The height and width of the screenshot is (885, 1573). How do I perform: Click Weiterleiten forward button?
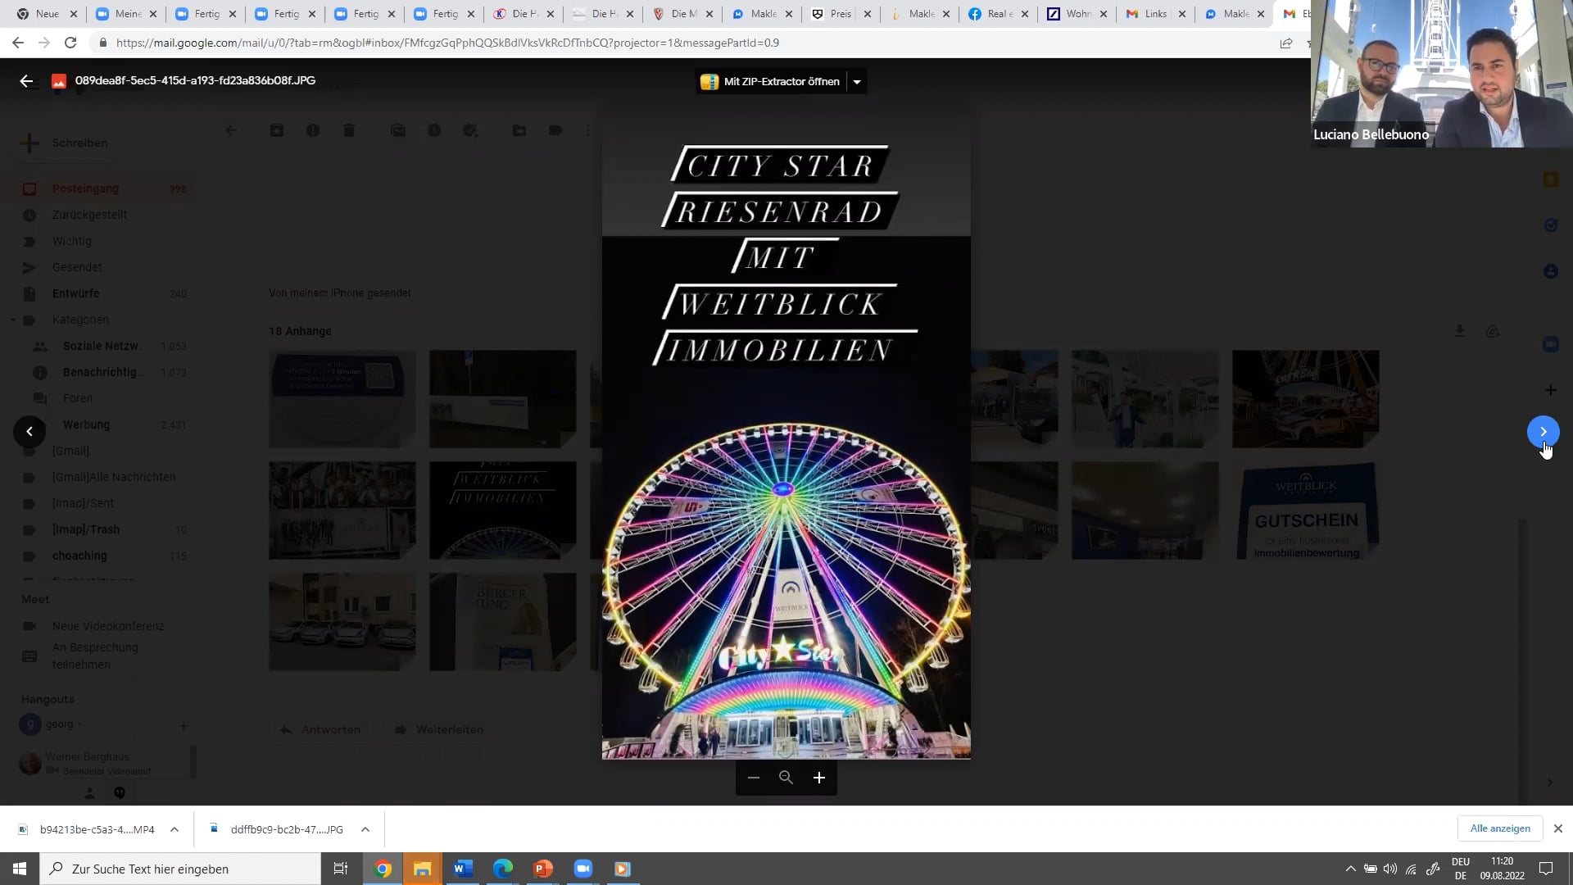tap(438, 729)
